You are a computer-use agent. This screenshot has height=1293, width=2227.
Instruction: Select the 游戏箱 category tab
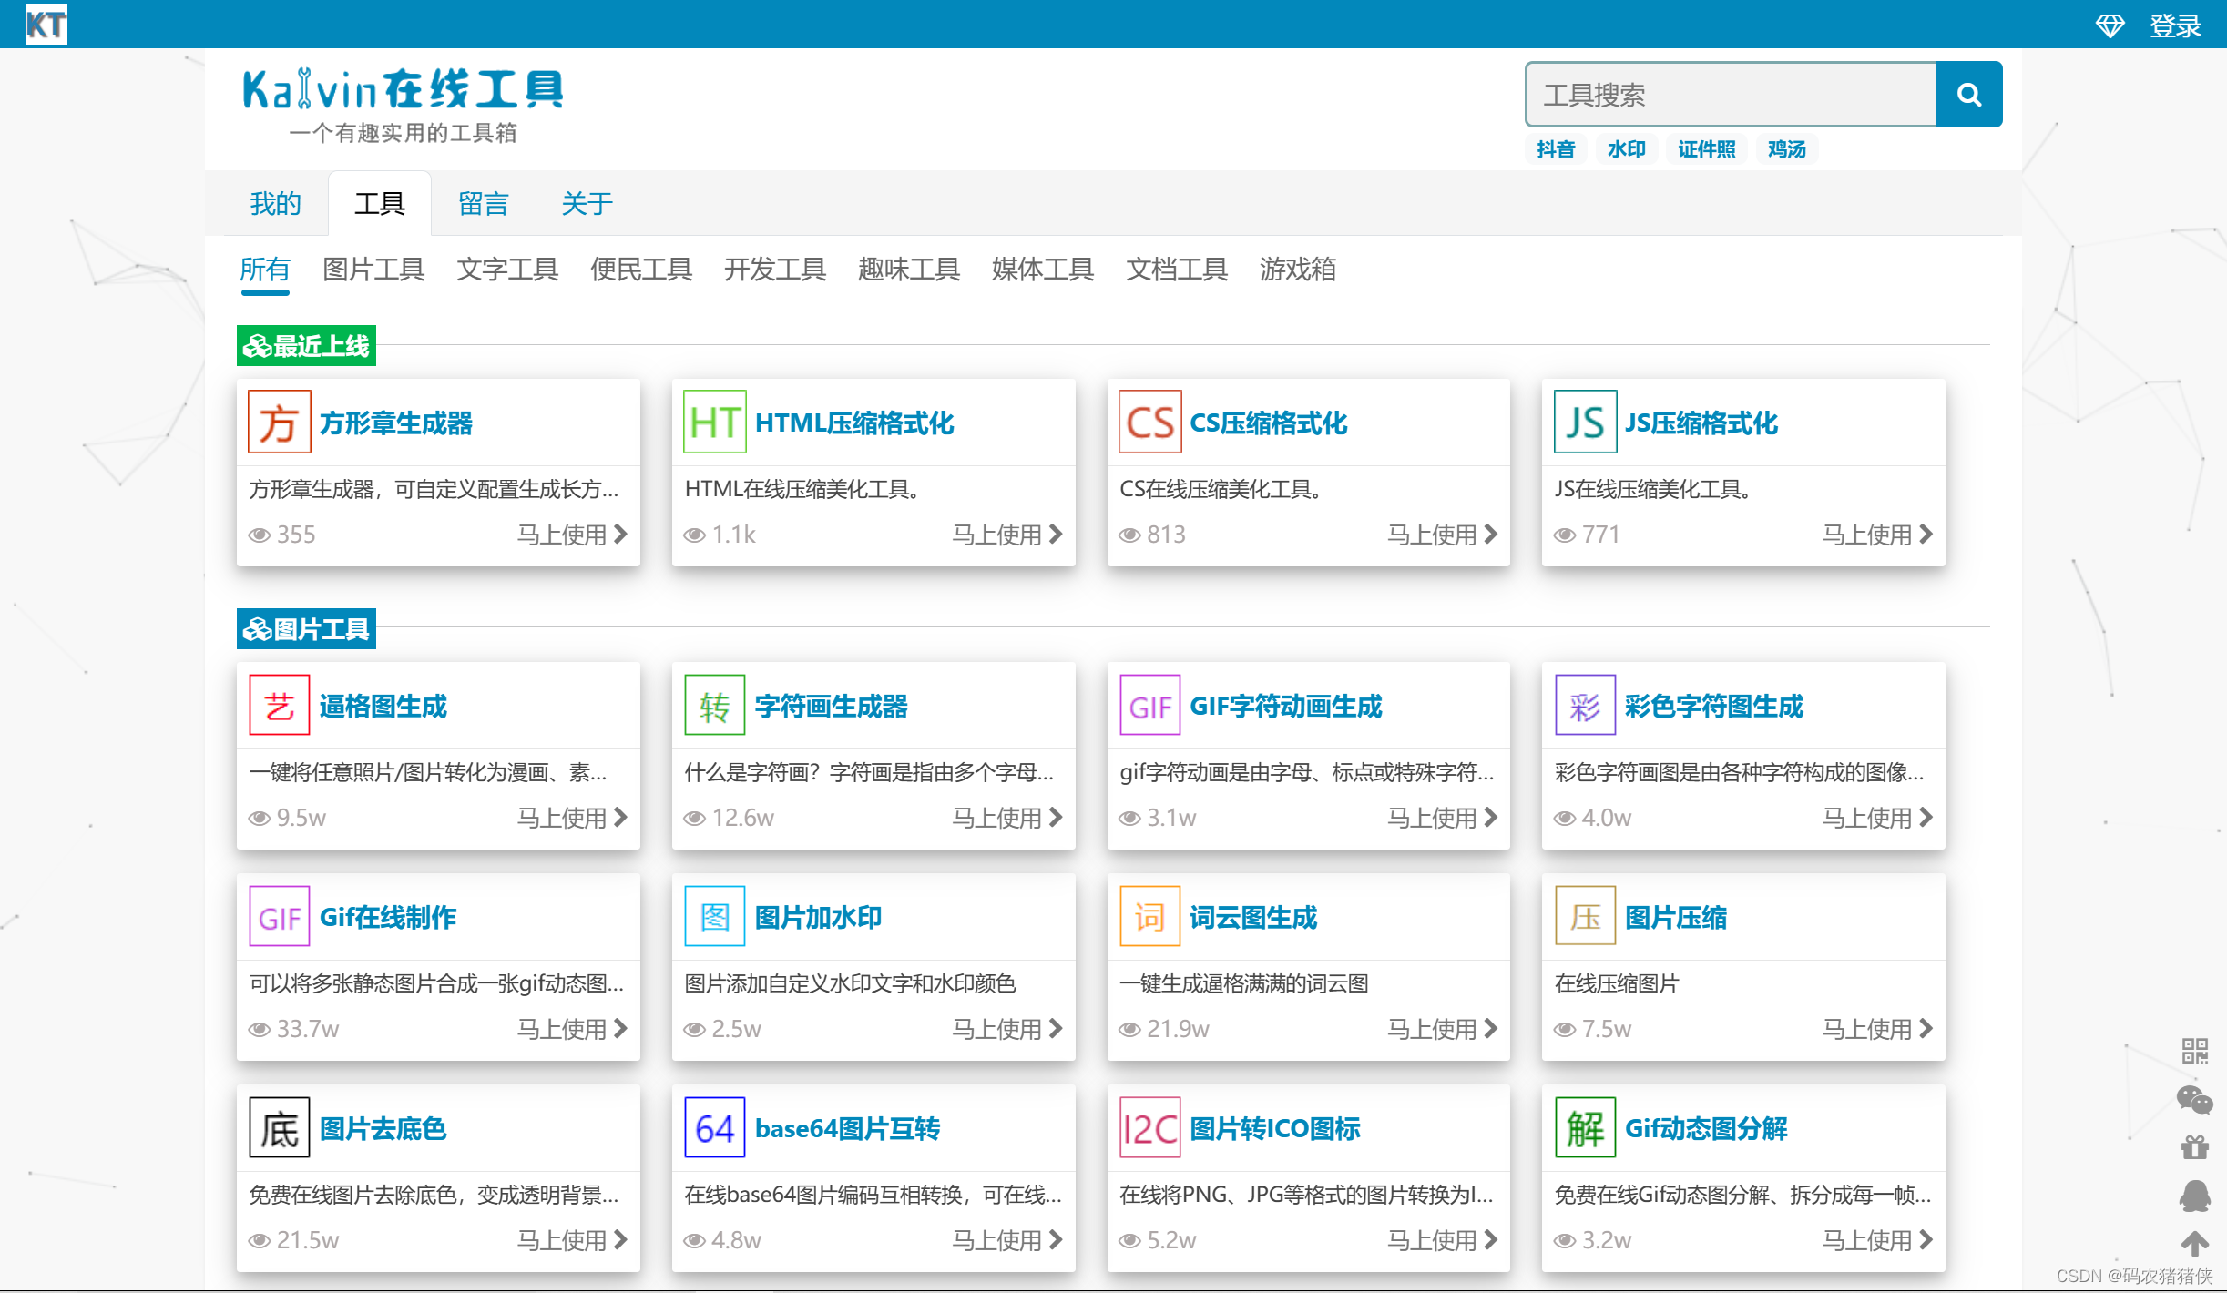click(x=1297, y=270)
